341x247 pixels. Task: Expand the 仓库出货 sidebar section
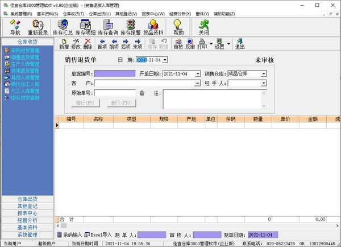(x=27, y=199)
